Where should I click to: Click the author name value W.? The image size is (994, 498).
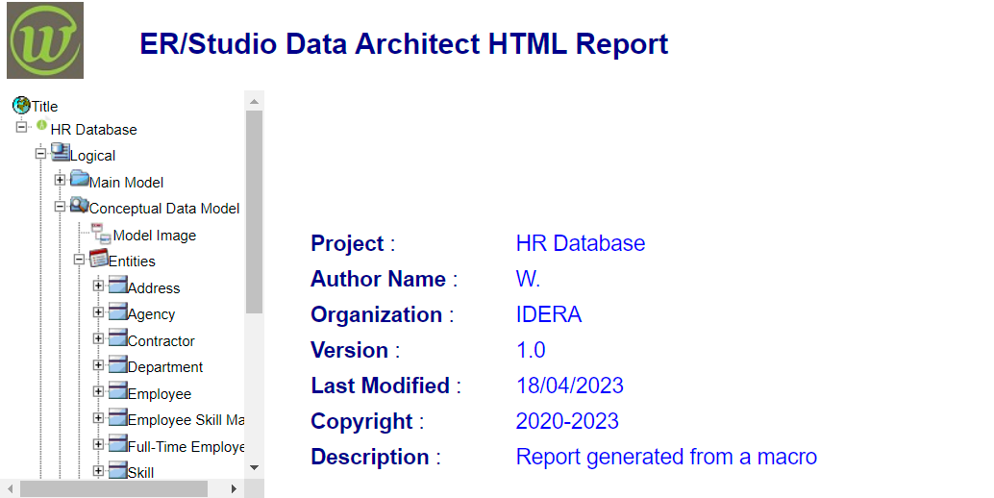point(528,279)
